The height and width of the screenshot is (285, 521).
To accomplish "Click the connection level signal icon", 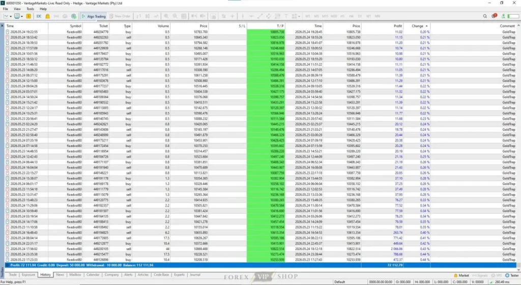I will [x=504, y=16].
